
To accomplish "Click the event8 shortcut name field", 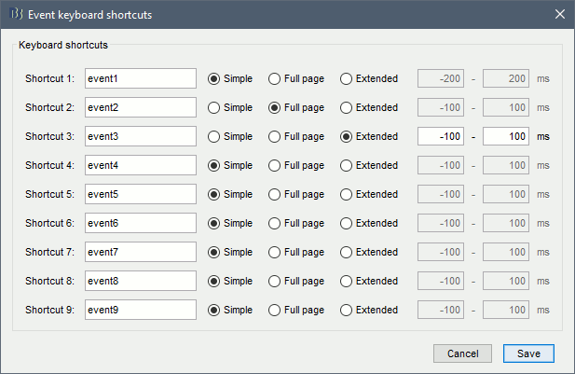I will pyautogui.click(x=140, y=281).
